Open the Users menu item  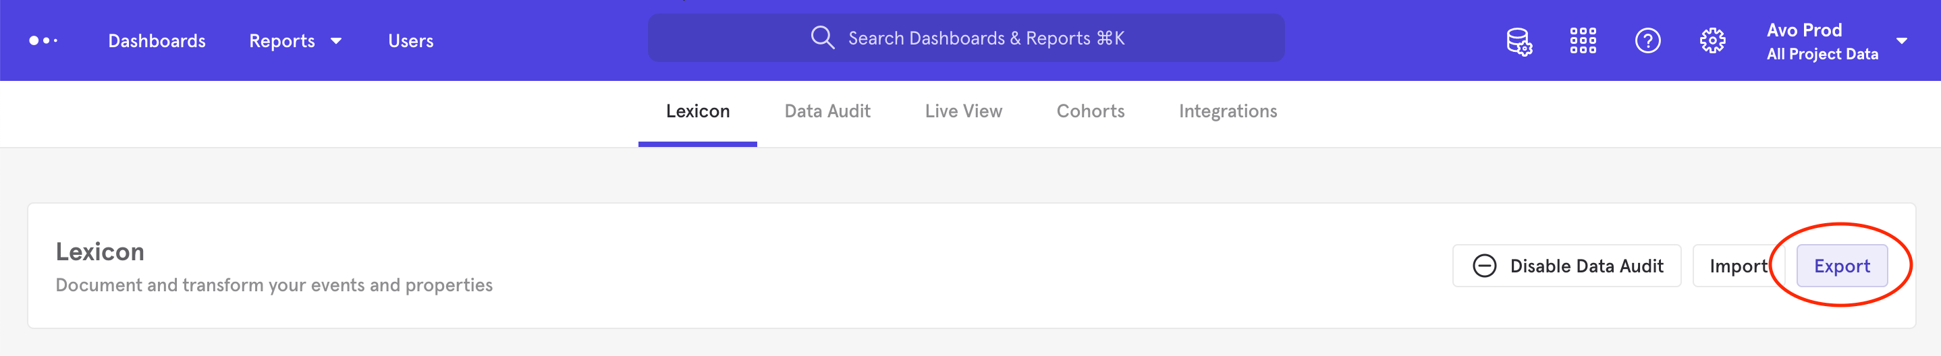coord(410,40)
